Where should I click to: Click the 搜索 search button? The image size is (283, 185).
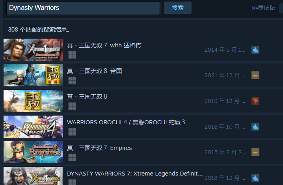[178, 8]
